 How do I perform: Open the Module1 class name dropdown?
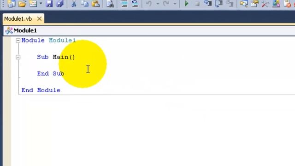149,30
